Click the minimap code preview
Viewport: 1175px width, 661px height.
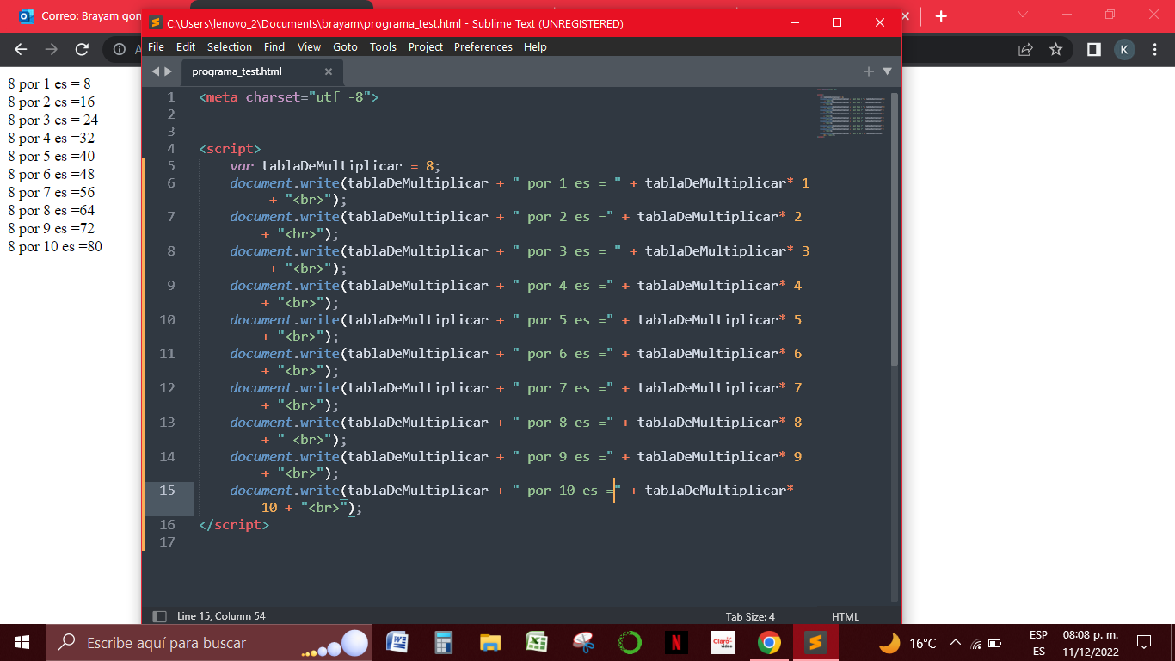[852, 114]
